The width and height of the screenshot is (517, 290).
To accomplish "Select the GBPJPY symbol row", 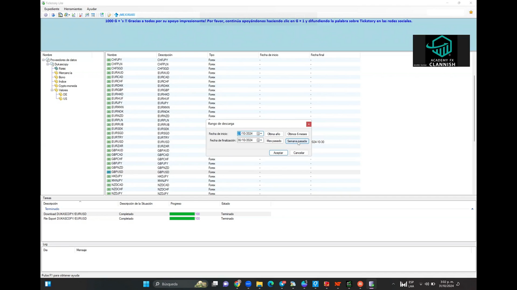I will click(x=233, y=163).
